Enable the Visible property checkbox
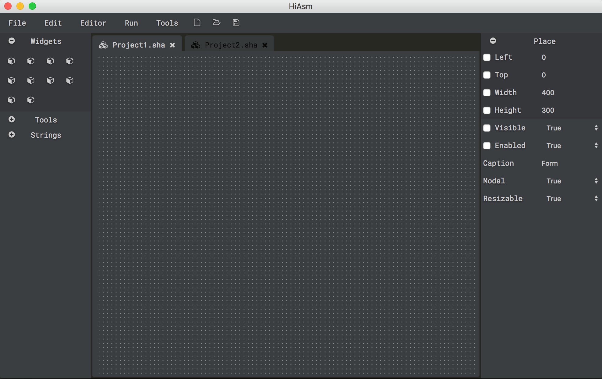The height and width of the screenshot is (379, 602). point(487,128)
